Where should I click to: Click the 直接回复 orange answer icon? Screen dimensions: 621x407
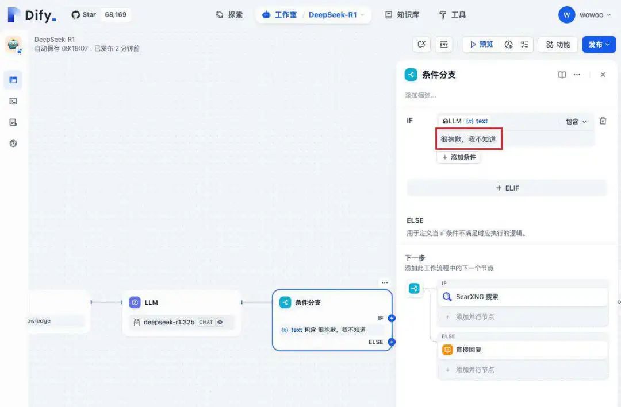click(447, 350)
